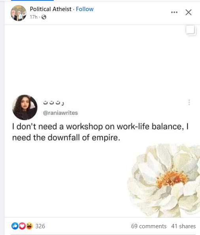This screenshot has width=200, height=235.
Task: Toggle the square checkbox at top right
Action: click(x=191, y=30)
